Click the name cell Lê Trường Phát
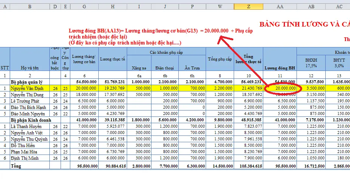Image resolution: width=350 pixels, height=187 pixels. point(30,101)
